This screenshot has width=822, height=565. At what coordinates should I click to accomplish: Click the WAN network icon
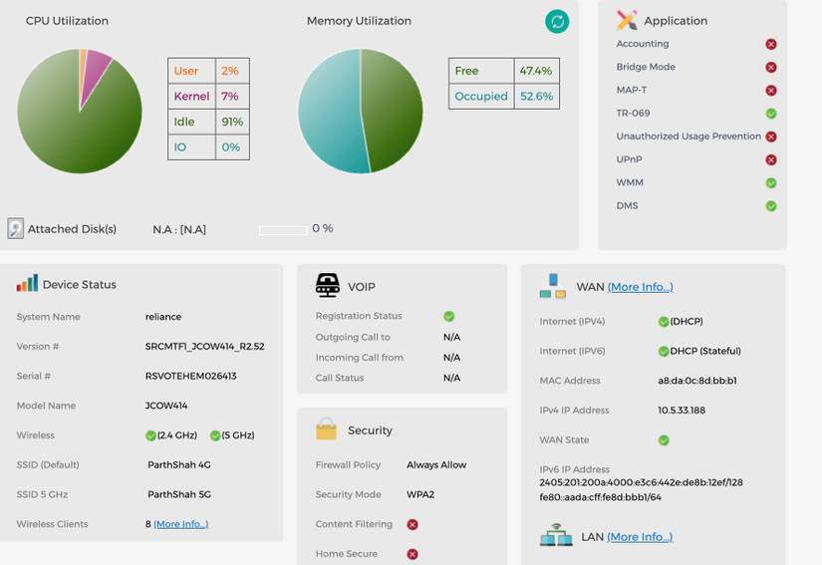pyautogui.click(x=553, y=286)
